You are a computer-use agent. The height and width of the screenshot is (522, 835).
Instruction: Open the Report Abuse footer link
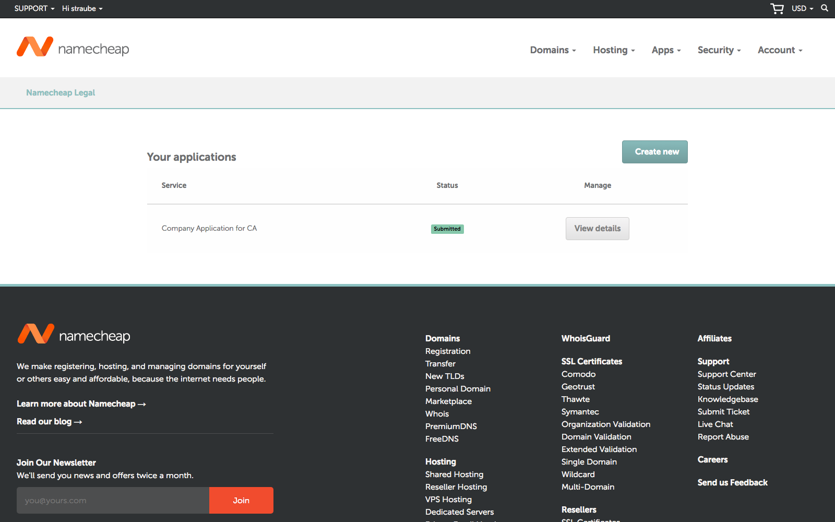(x=723, y=437)
